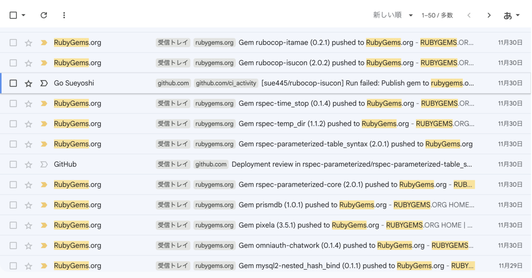This screenshot has width=532, height=278.
Task: Toggle importance marker on mysql2-nested_hash_bind email
Action: (x=44, y=266)
